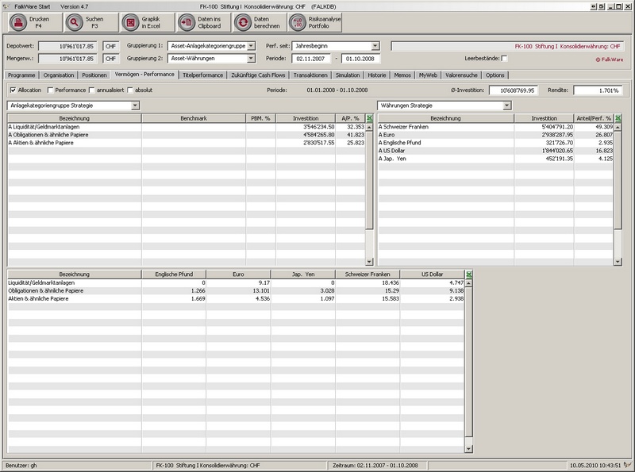Open Währungen Strategie dropdown
The image size is (635, 472).
pyautogui.click(x=506, y=106)
